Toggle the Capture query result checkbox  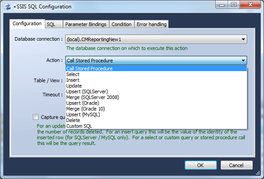click(35, 117)
